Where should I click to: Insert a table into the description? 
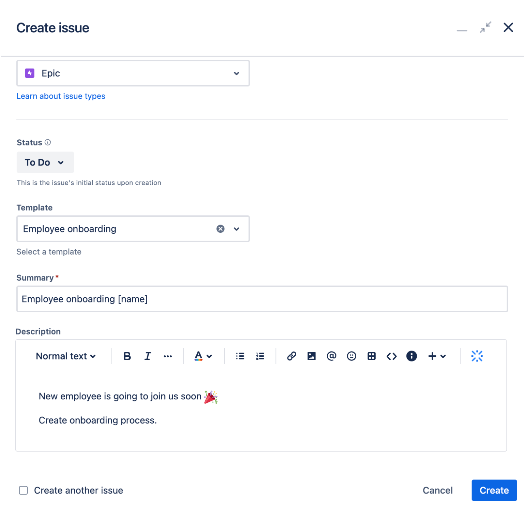[371, 356]
